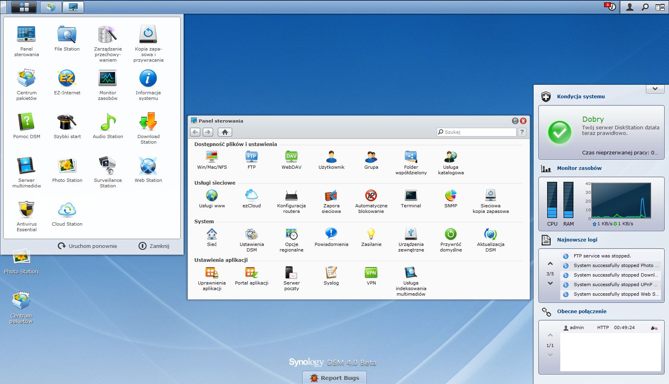Open Download Station

coord(149,129)
